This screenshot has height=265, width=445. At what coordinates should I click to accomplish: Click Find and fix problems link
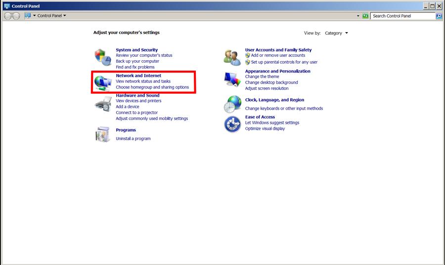coord(135,67)
